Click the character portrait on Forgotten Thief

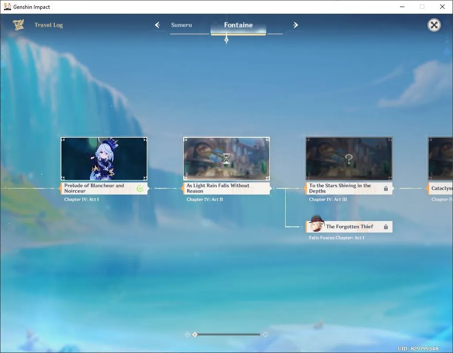tap(316, 223)
